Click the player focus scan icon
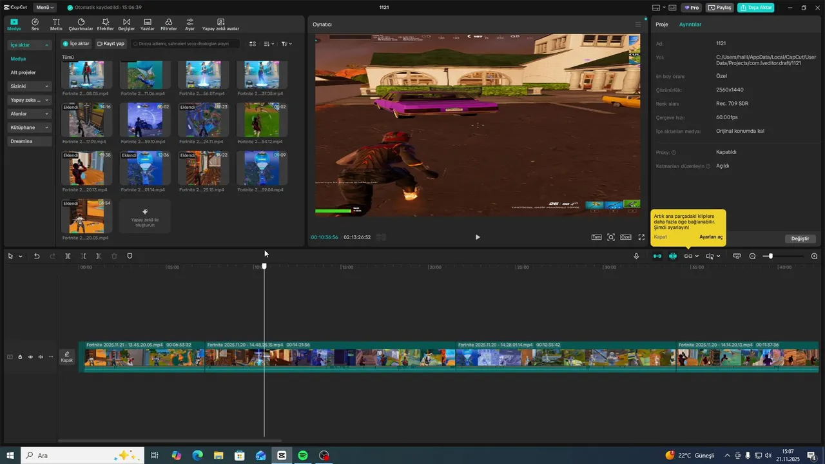 611,237
